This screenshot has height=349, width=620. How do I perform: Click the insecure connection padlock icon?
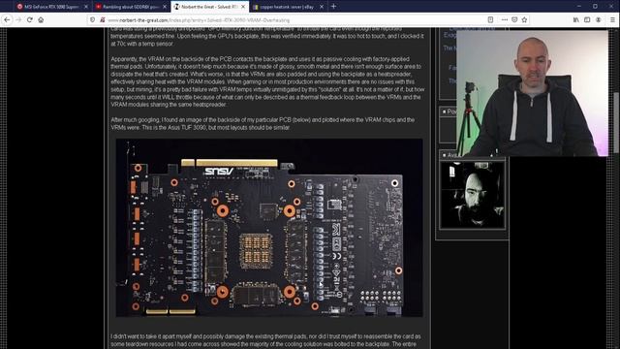(102, 19)
